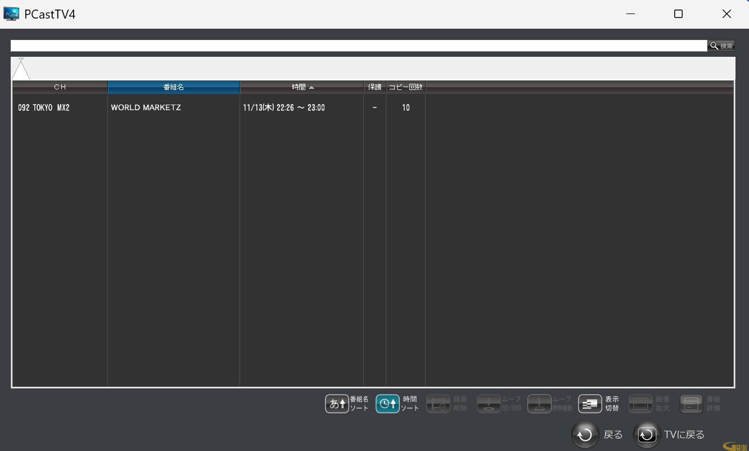
Task: Click the 保護 column header
Action: click(374, 87)
